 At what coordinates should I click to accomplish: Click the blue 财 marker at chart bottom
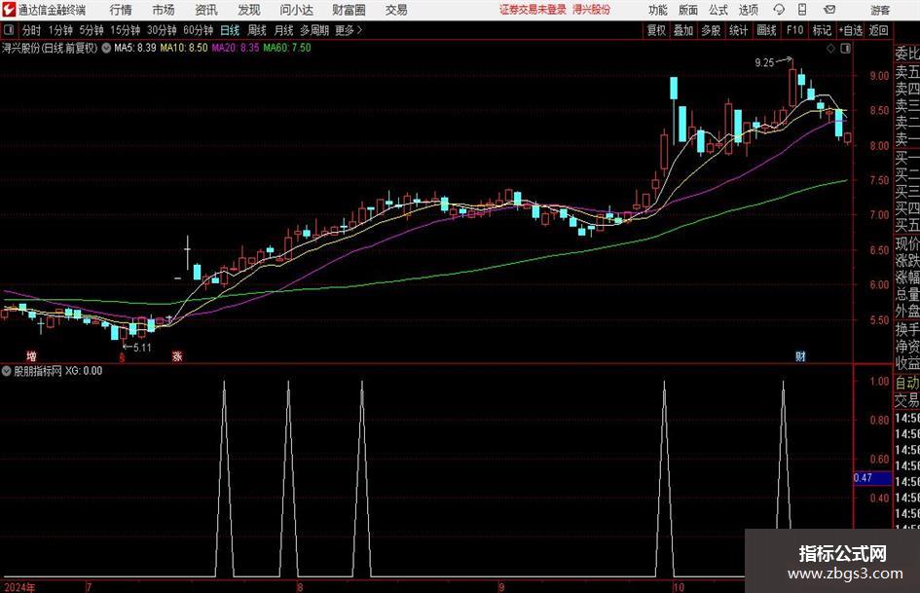800,355
